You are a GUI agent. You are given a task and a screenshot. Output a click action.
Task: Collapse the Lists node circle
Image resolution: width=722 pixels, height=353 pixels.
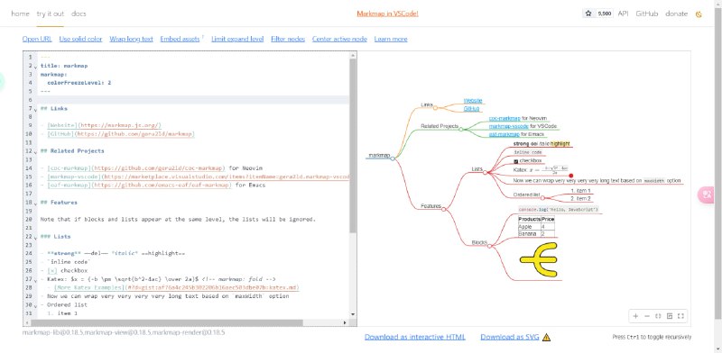coord(485,172)
